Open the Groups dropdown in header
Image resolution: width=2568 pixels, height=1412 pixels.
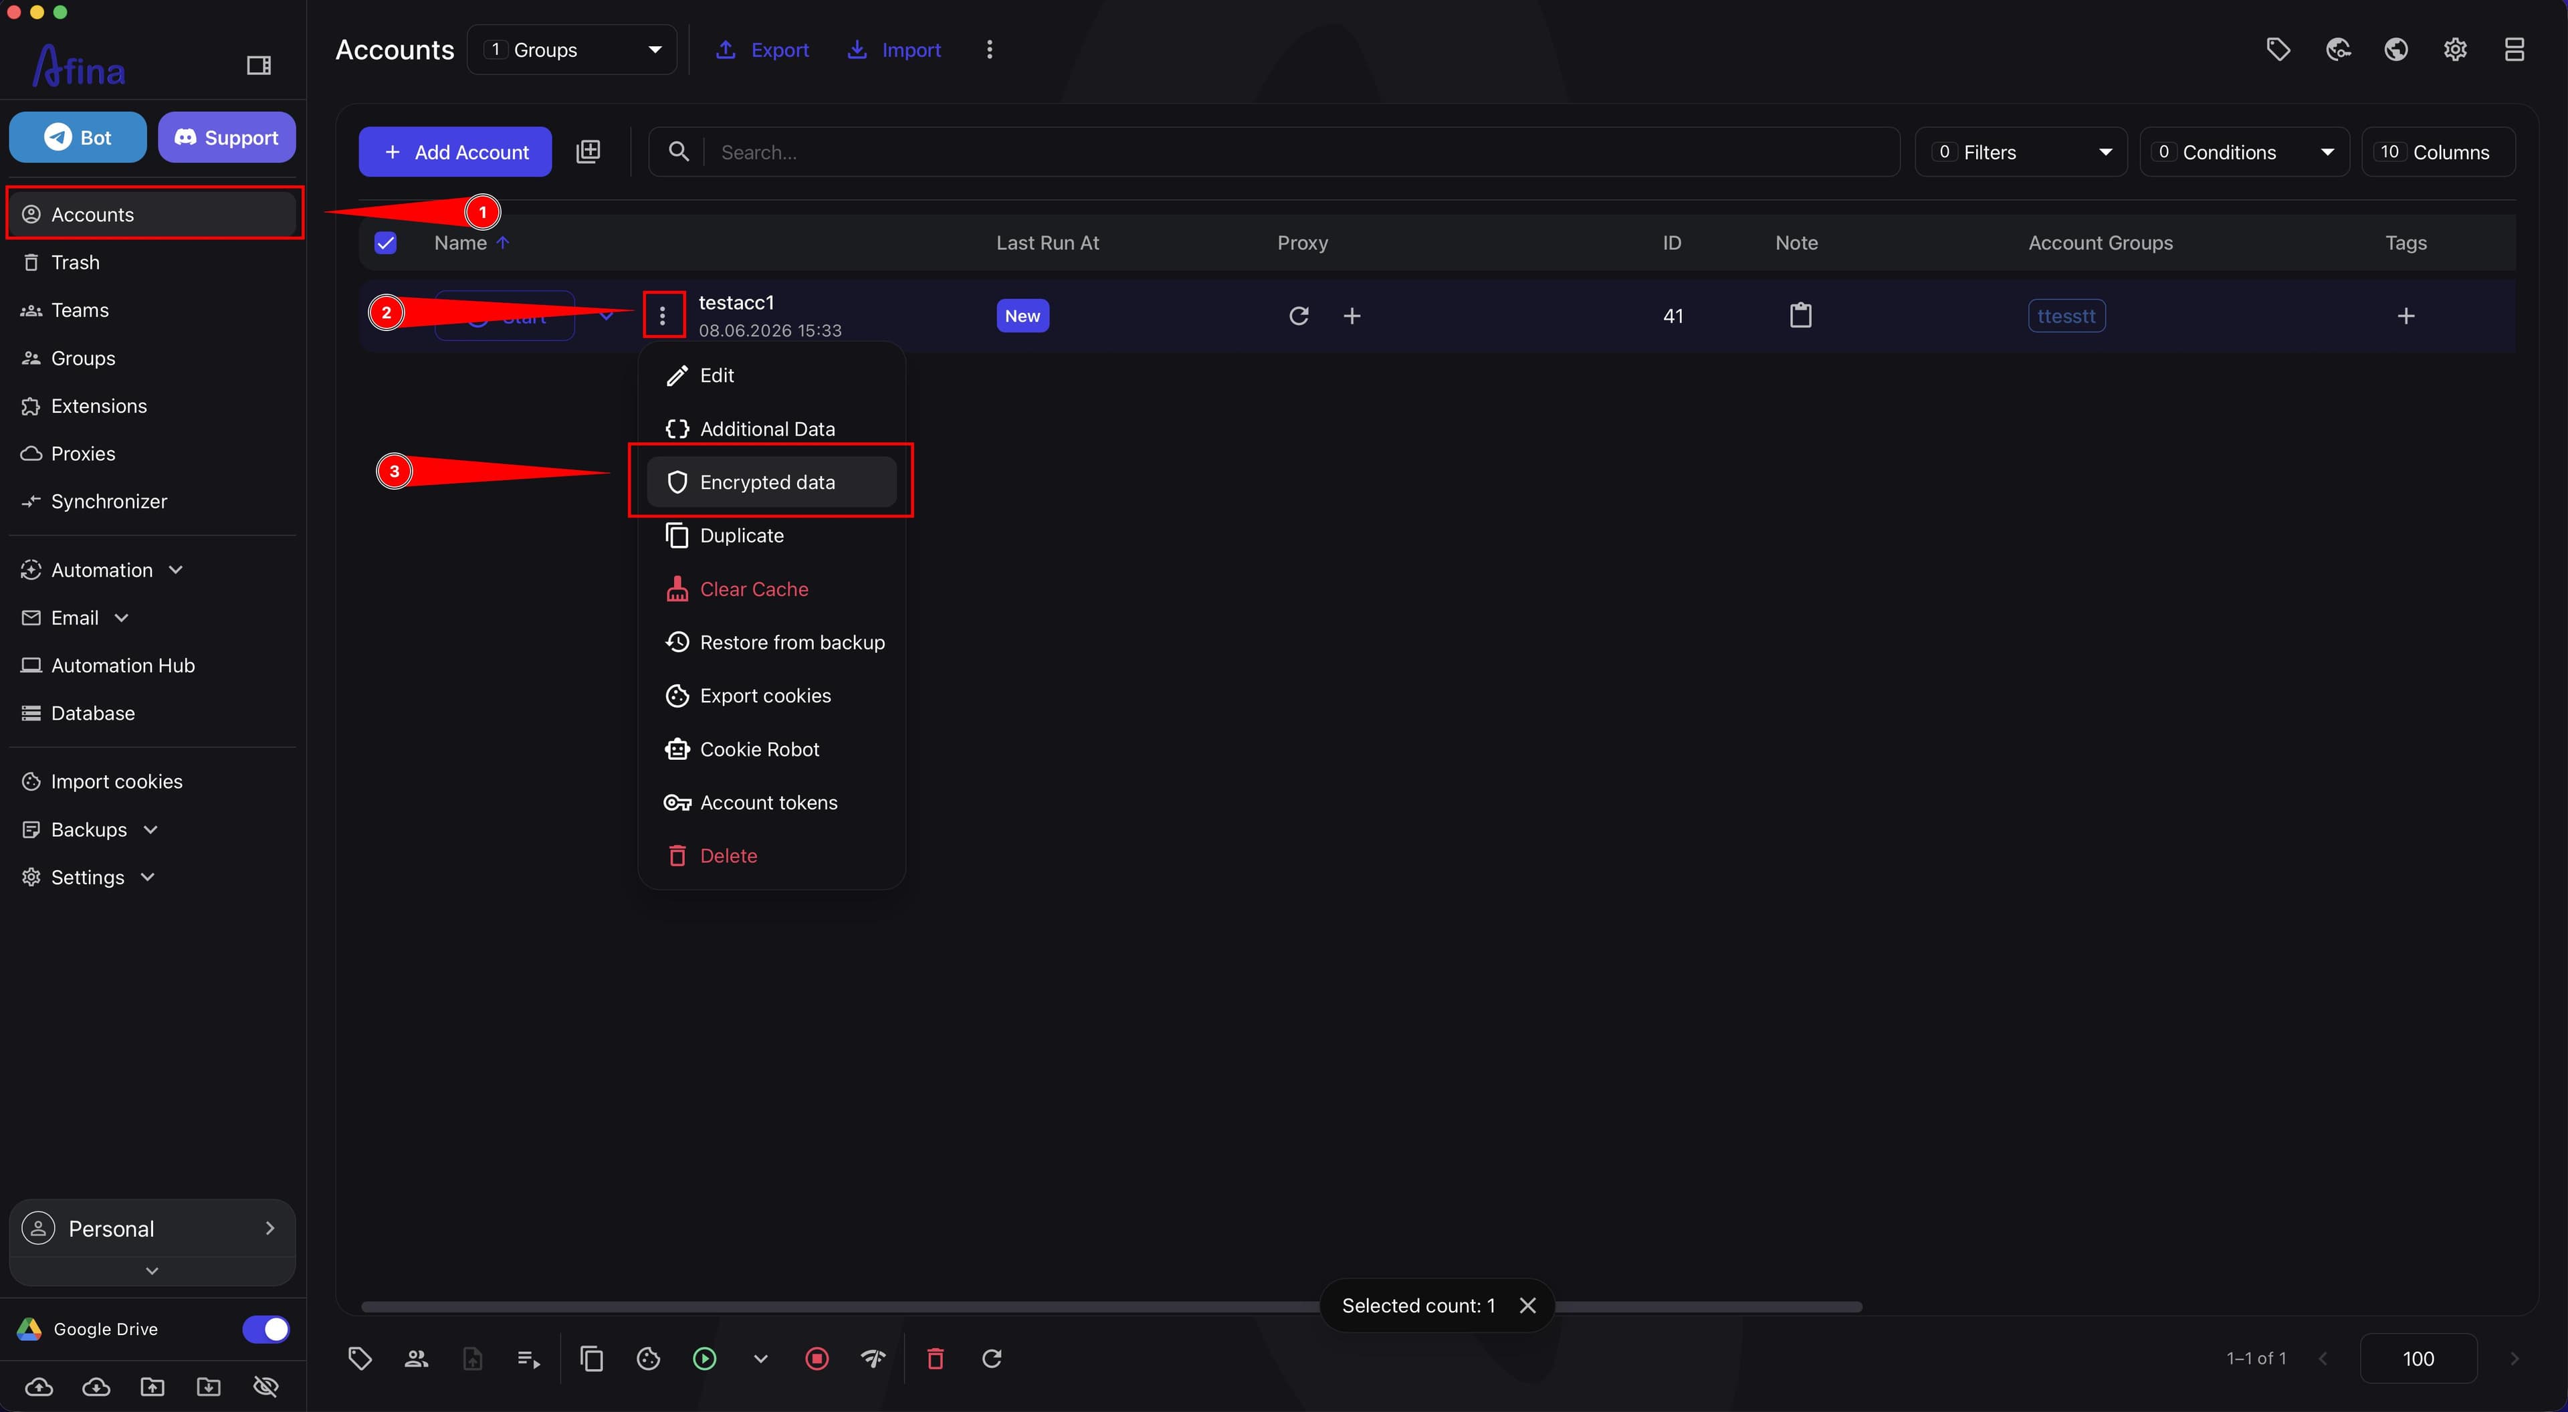coord(572,50)
